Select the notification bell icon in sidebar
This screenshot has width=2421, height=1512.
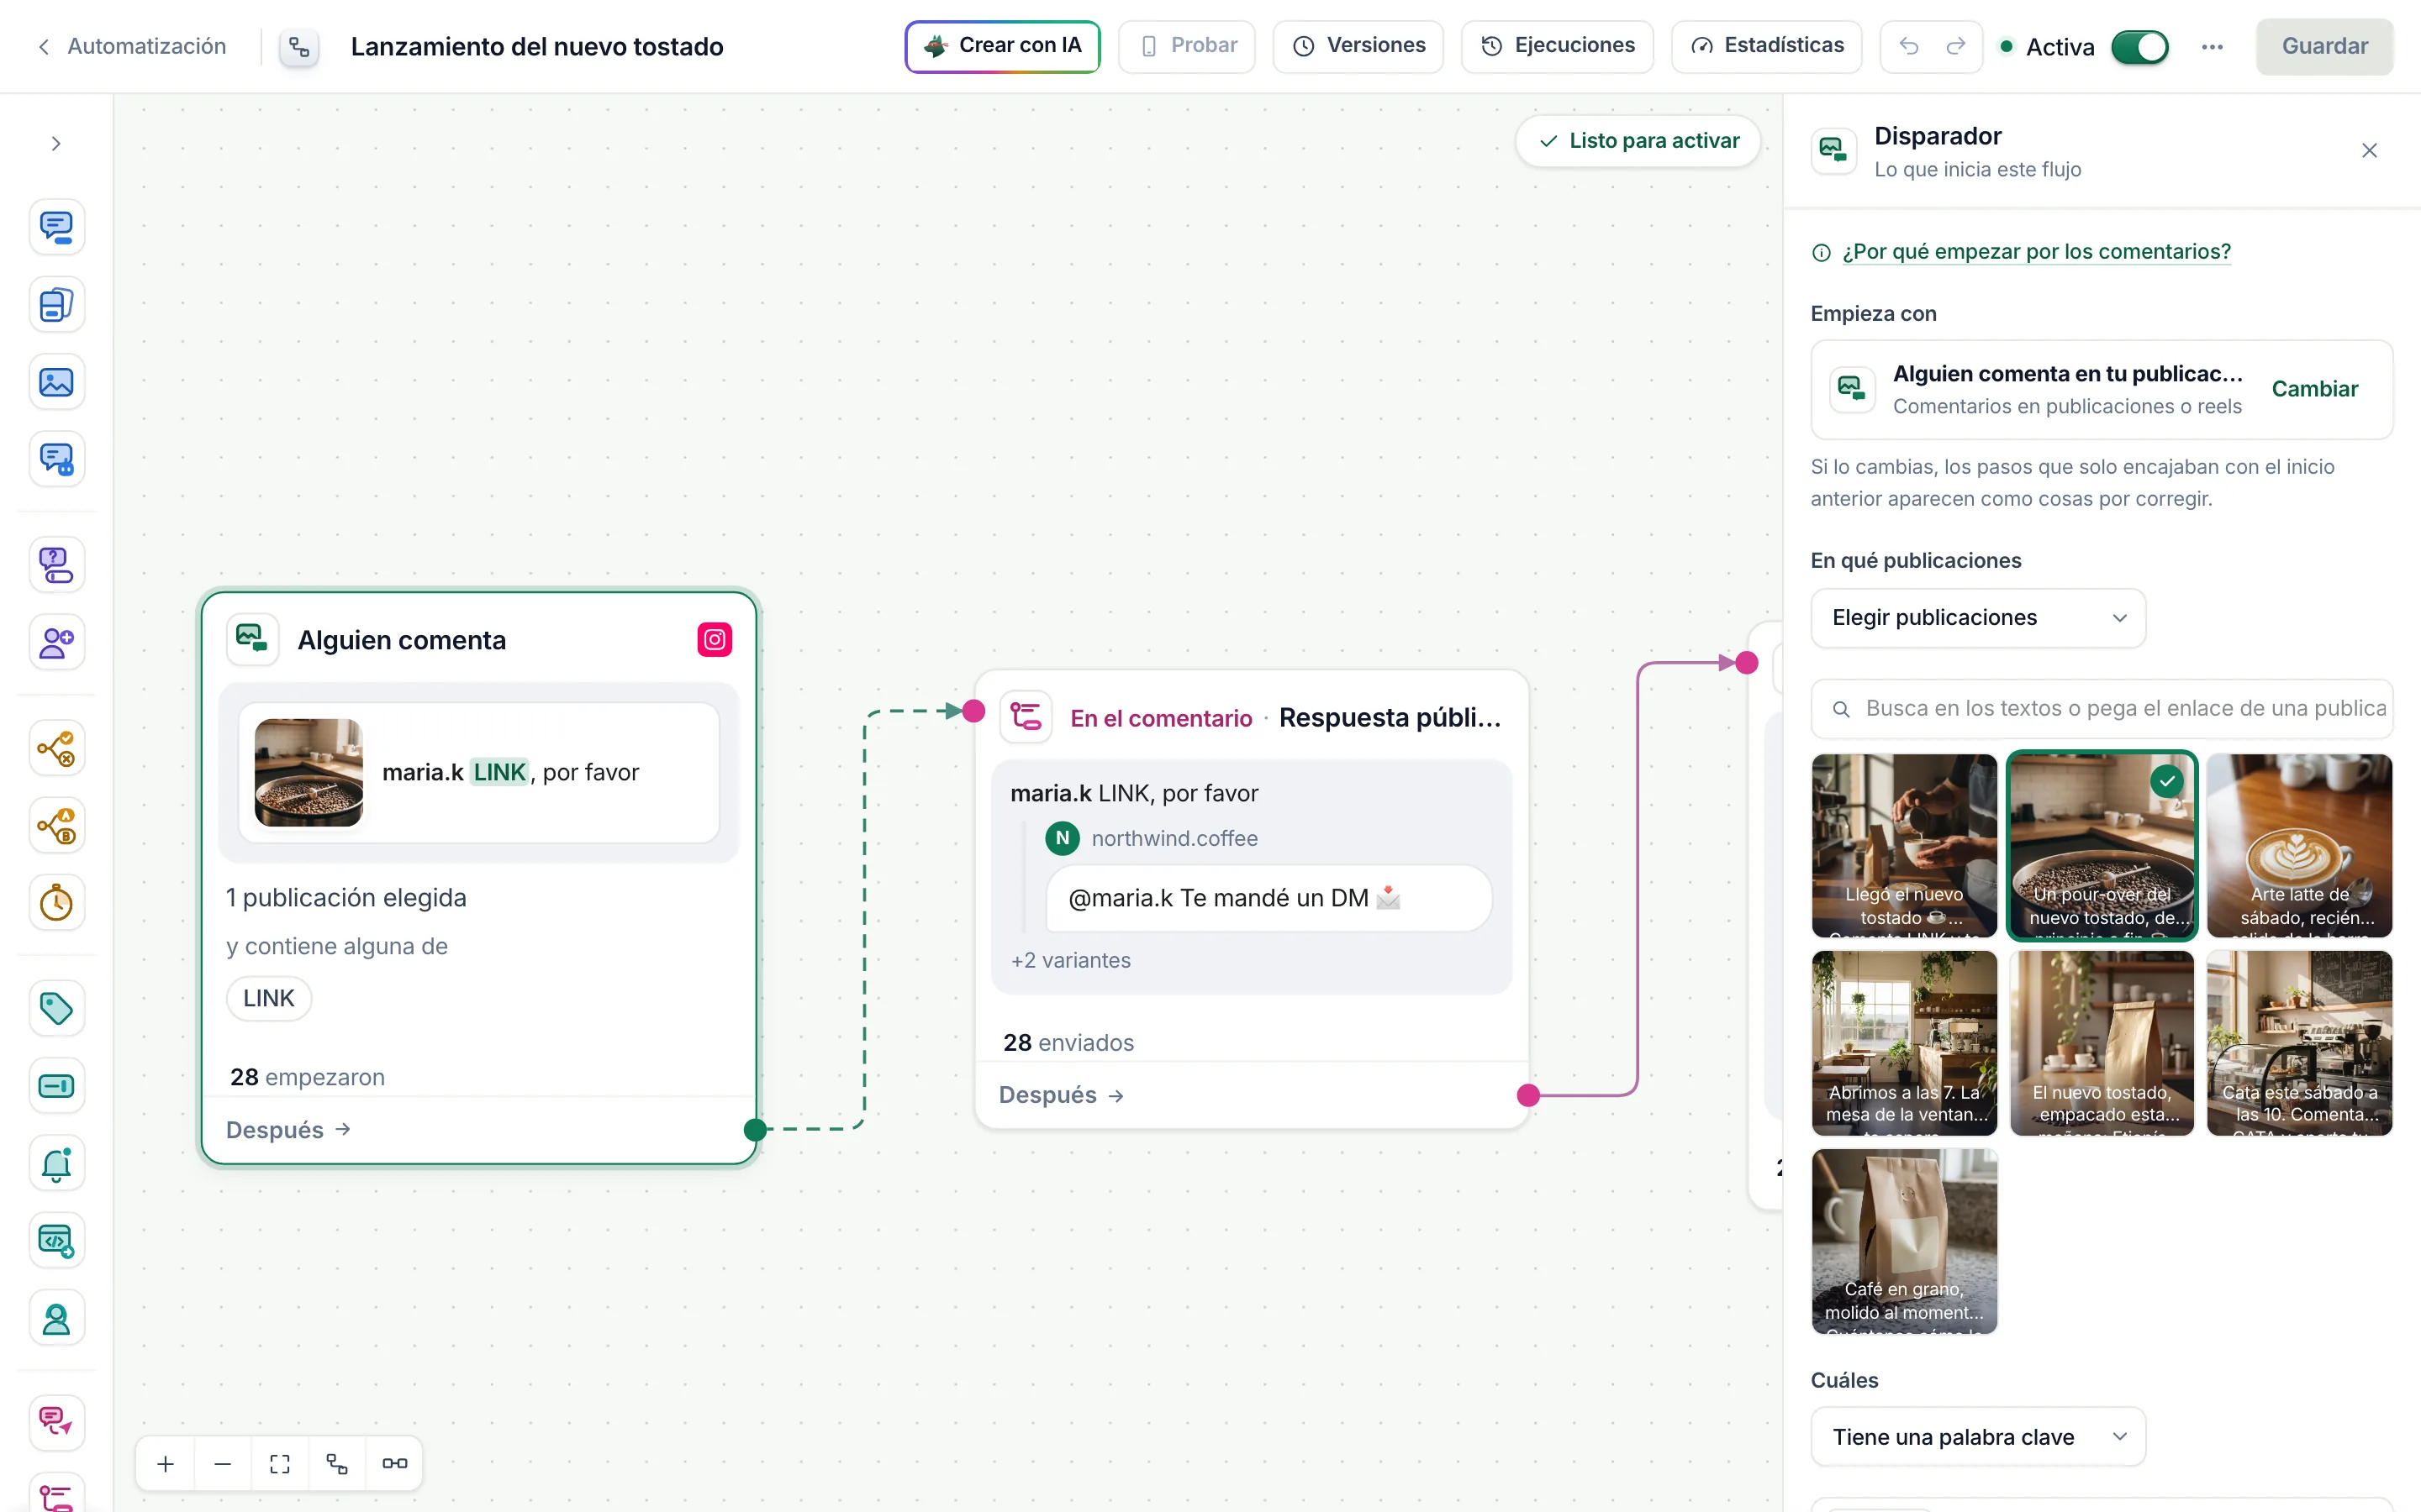[56, 1164]
